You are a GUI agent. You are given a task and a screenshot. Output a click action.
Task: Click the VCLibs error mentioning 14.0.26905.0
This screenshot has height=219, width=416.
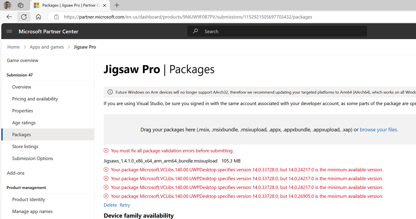point(247,196)
